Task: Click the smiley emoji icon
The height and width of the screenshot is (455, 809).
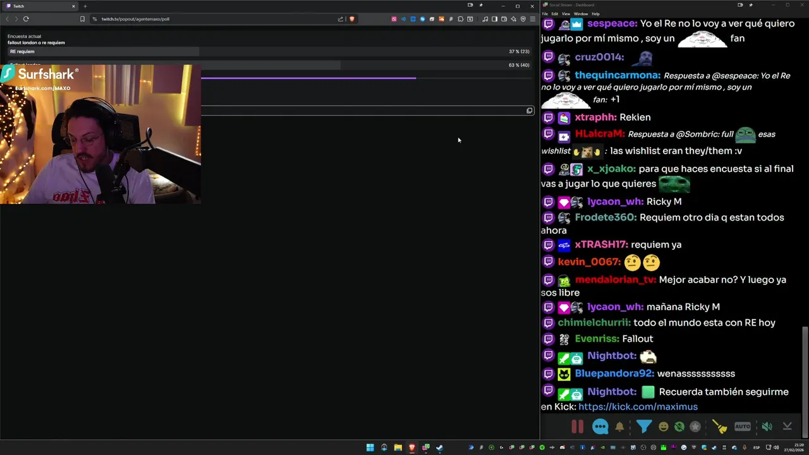Action: (x=663, y=427)
